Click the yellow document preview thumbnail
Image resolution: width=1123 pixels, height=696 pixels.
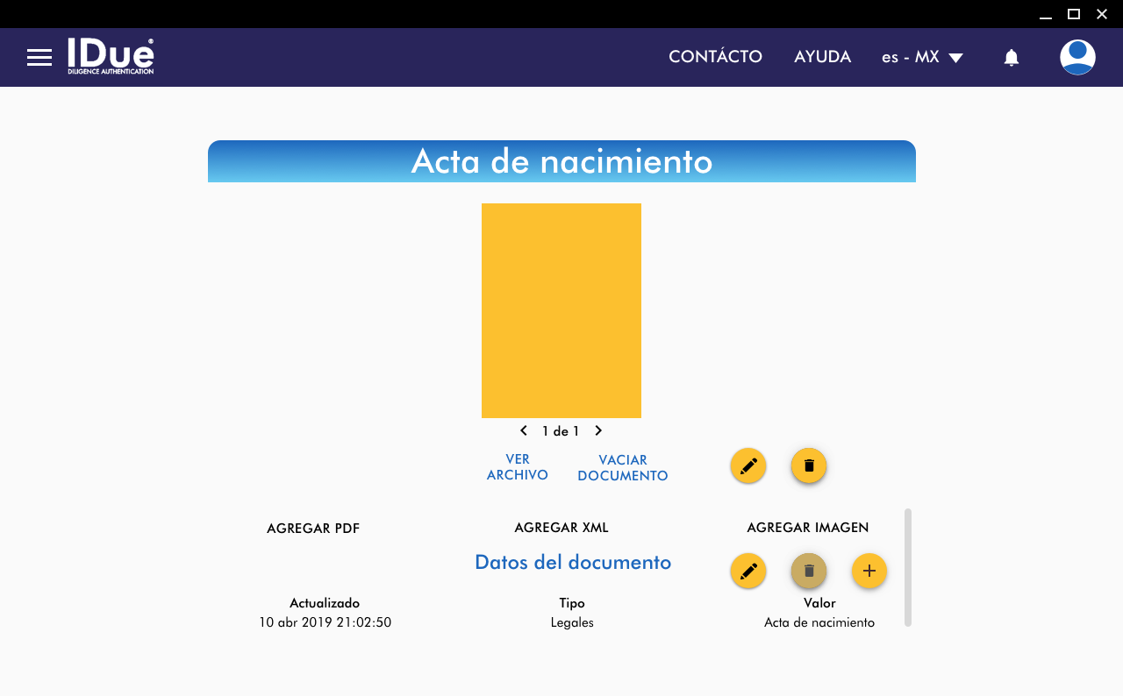point(561,310)
